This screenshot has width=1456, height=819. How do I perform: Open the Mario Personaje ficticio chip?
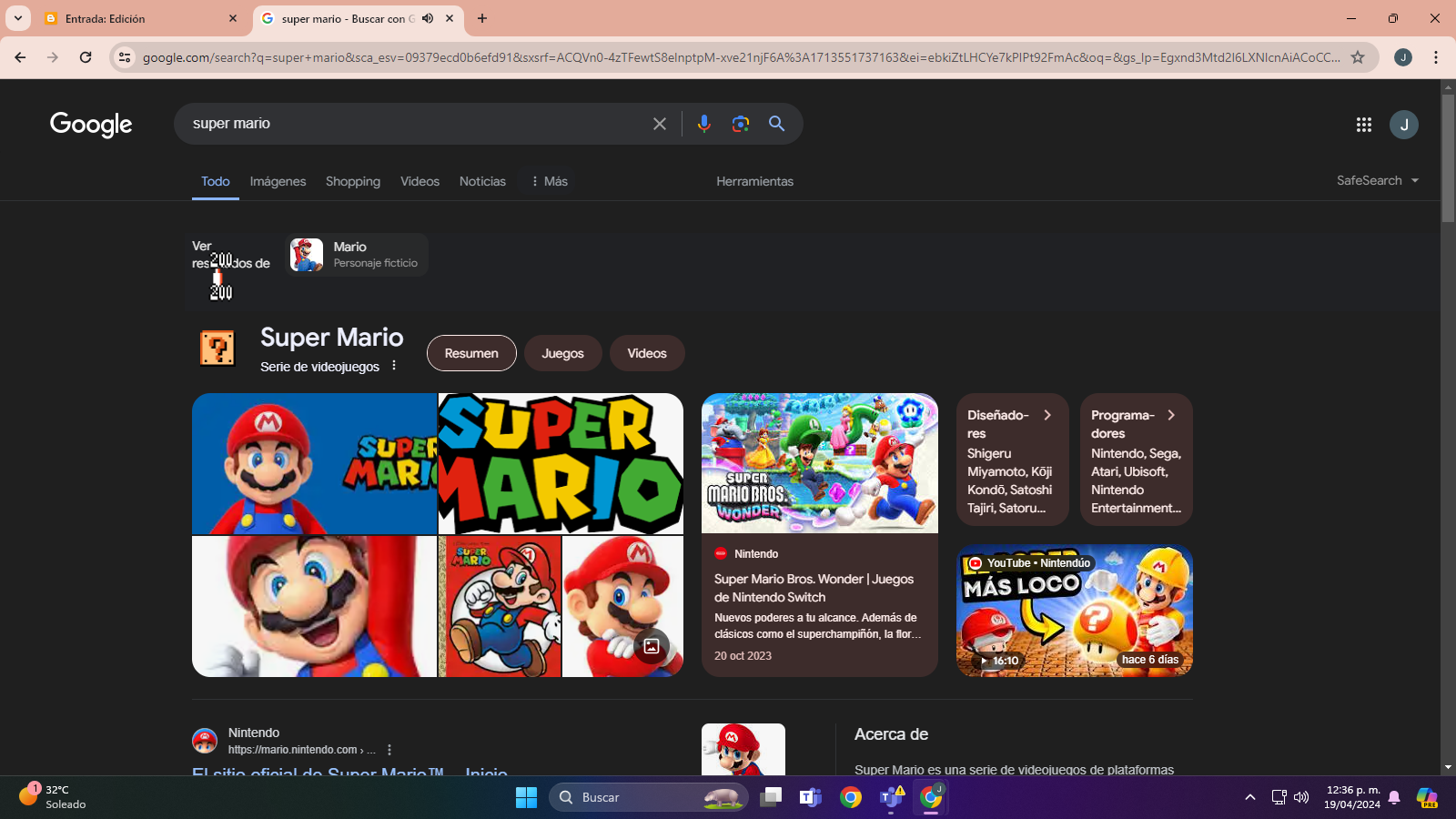357,255
